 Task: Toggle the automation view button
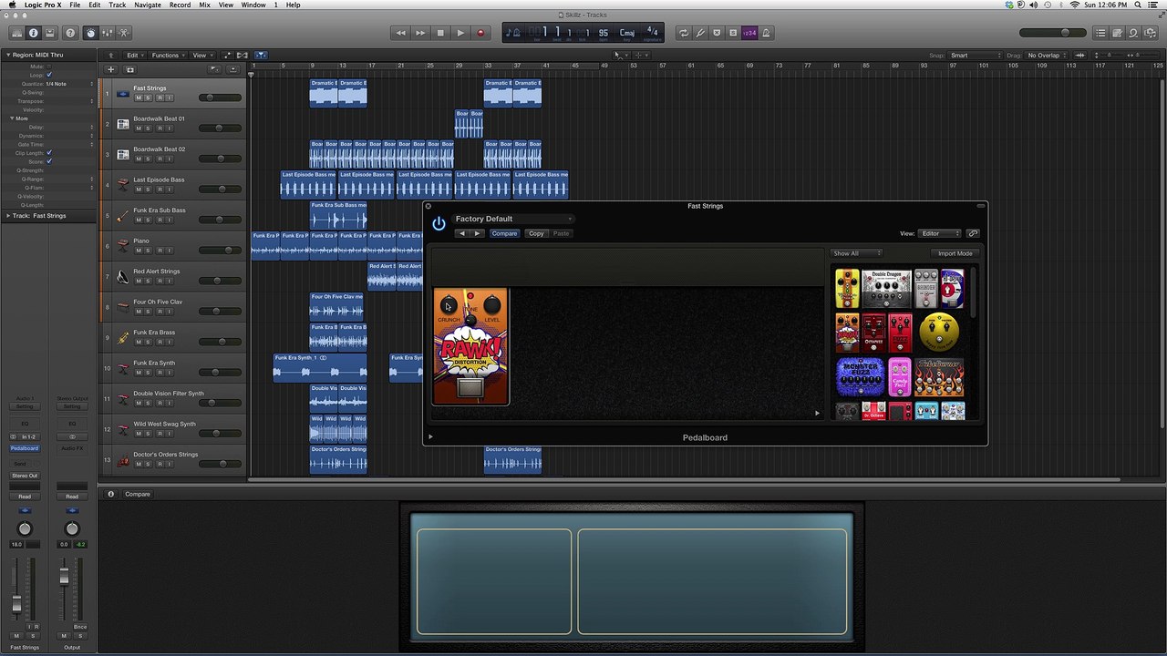point(227,56)
